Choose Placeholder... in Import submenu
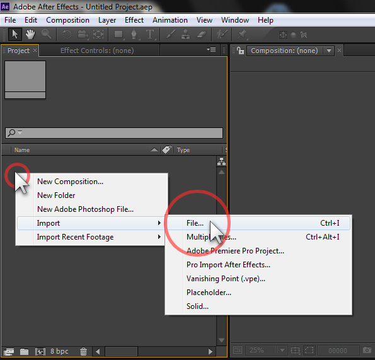Image resolution: width=375 pixels, height=360 pixels. [x=258, y=293]
